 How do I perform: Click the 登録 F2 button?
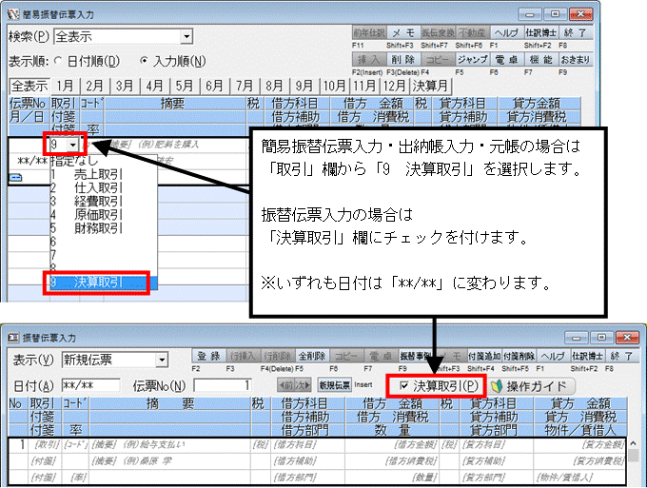(x=209, y=356)
